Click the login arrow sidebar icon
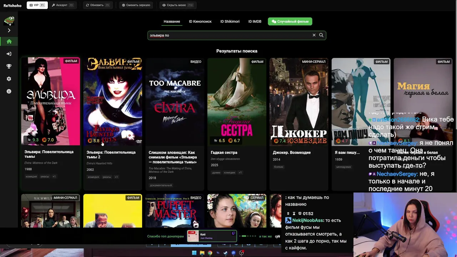Viewport: 457px width, 257px height. coord(9,54)
